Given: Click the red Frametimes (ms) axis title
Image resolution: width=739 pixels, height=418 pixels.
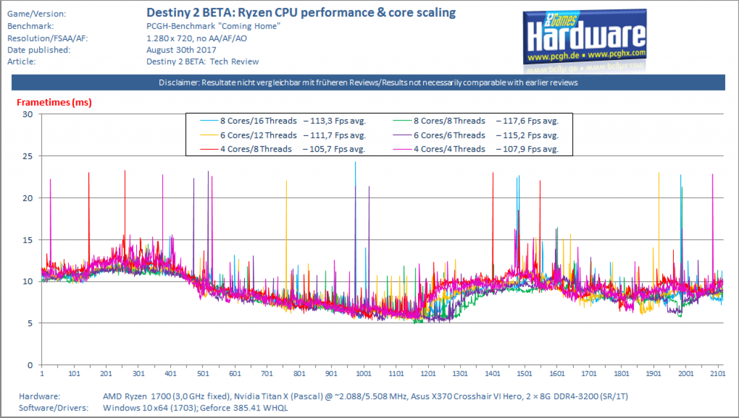Looking at the screenshot, I should pyautogui.click(x=54, y=103).
